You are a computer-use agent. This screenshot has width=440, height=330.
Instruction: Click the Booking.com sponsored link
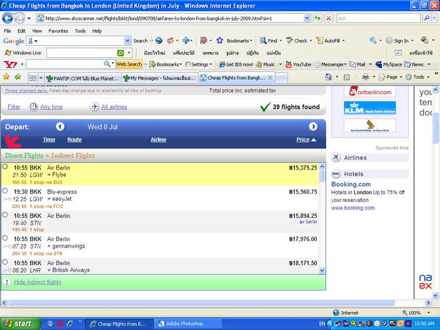click(x=351, y=184)
